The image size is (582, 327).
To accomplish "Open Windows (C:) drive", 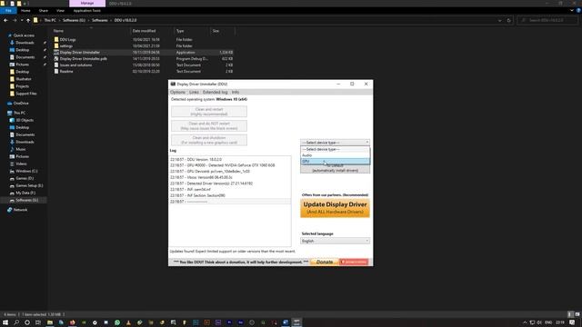I will (x=26, y=171).
